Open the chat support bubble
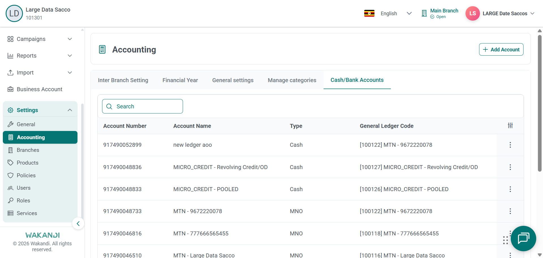Screen dimensions: 543x258 click(523, 239)
